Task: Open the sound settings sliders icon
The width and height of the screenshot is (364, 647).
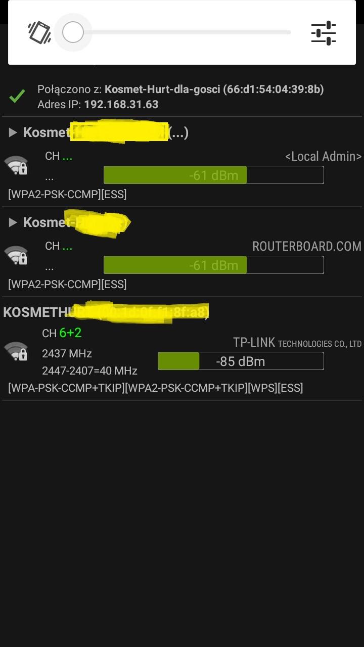Action: coord(324,33)
